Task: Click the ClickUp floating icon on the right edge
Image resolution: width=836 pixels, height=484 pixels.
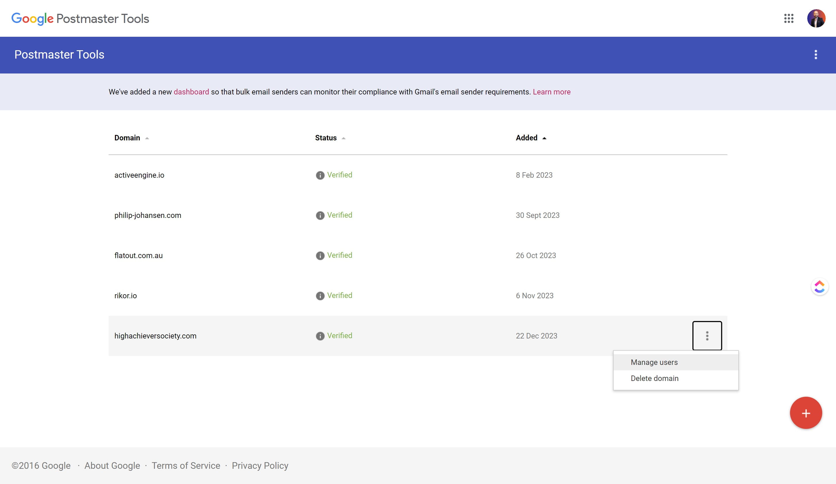Action: point(819,286)
